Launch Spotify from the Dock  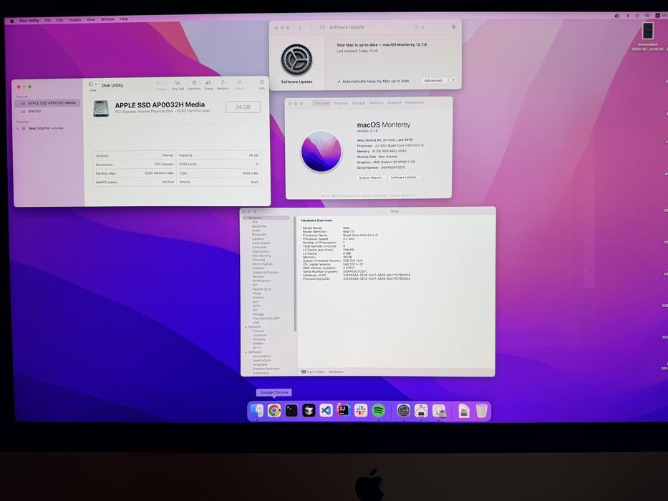point(378,411)
